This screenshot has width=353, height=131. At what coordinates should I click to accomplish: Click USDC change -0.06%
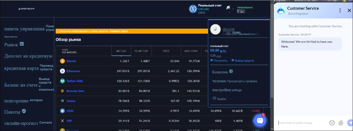(256, 111)
